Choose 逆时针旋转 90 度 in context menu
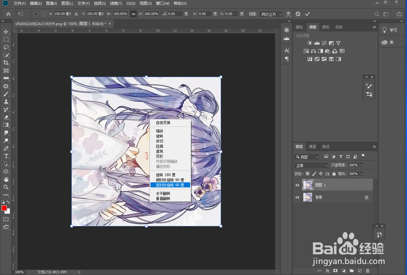Viewport: 407px width, 275px height. pos(170,185)
